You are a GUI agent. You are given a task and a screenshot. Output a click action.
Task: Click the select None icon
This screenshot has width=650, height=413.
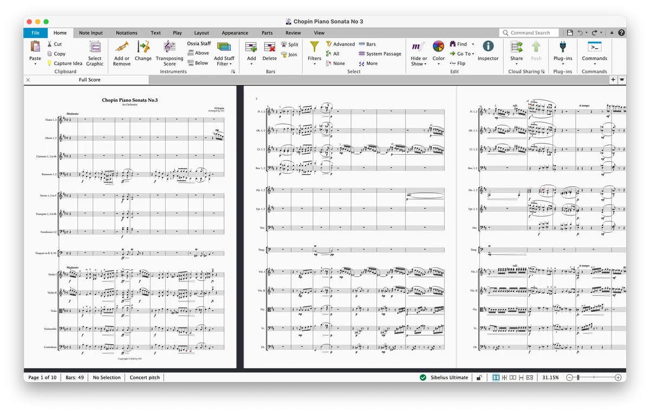(x=329, y=63)
